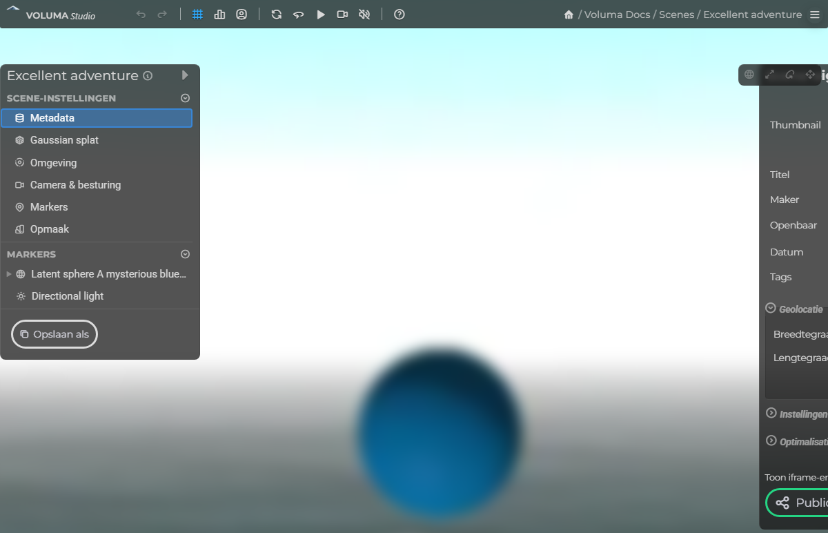Click the Opslaan als button
Image resolution: width=828 pixels, height=533 pixels.
(x=55, y=334)
